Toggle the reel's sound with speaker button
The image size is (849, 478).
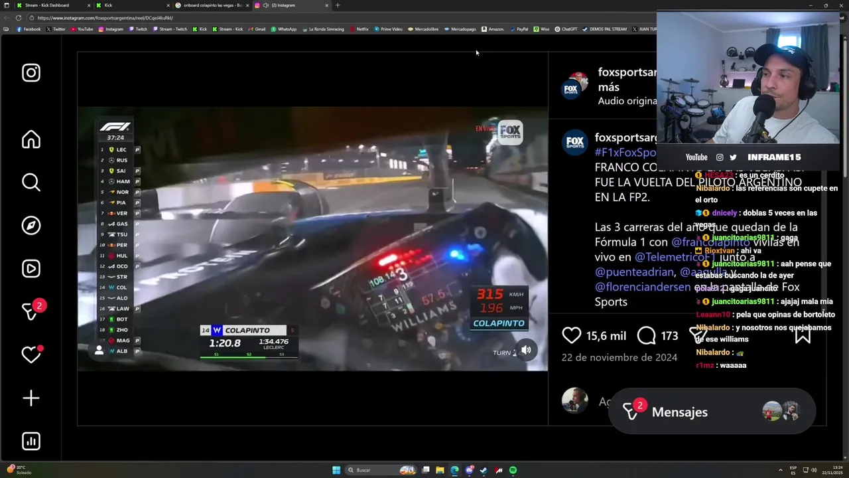(x=526, y=349)
